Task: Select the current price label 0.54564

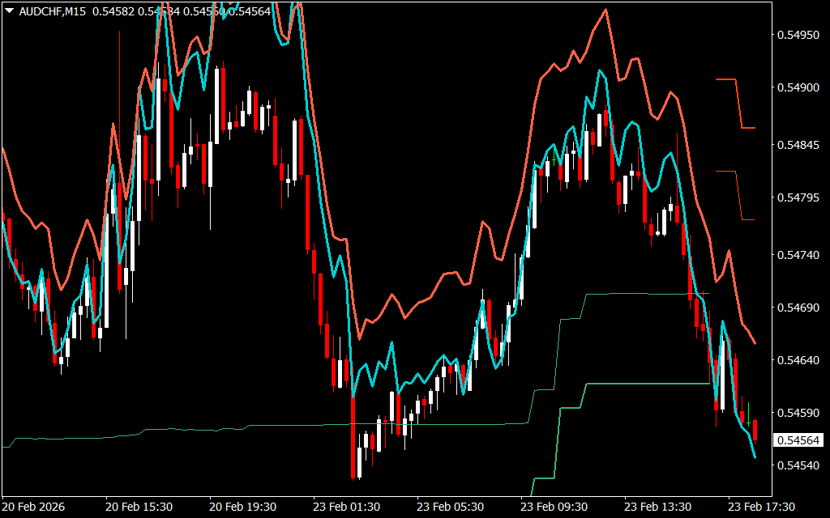Action: [x=798, y=440]
